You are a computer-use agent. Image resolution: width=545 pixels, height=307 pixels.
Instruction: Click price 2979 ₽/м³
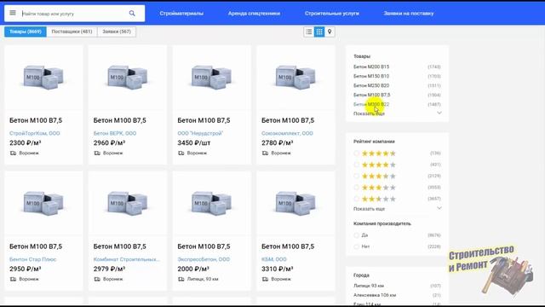tap(109, 269)
